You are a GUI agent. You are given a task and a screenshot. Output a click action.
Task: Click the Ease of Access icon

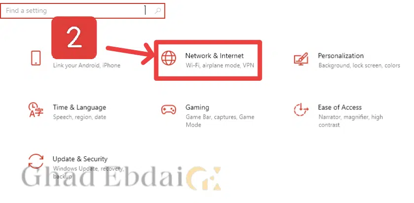(x=301, y=109)
